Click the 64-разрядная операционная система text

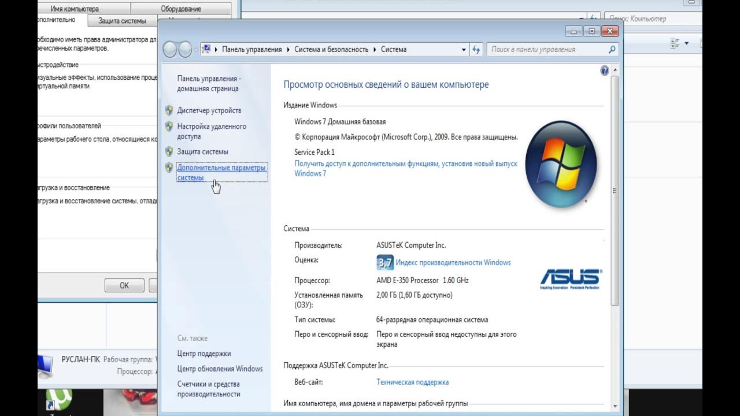pyautogui.click(x=432, y=320)
